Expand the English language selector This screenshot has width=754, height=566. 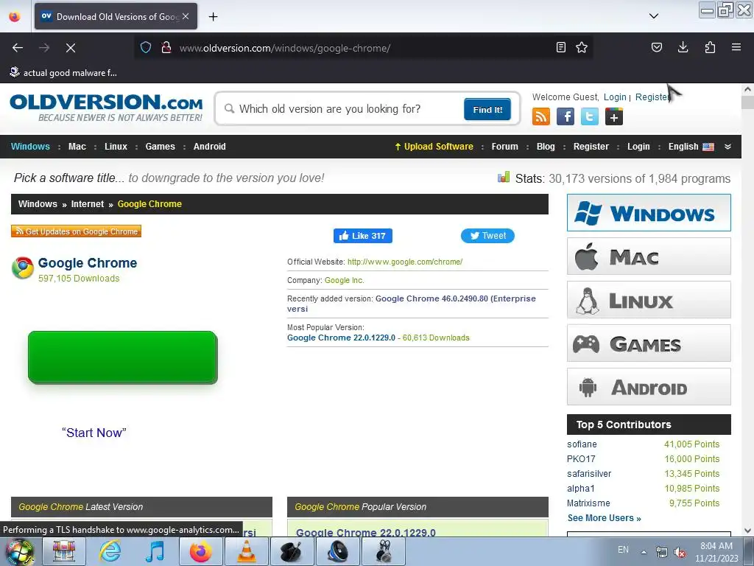[x=691, y=147]
